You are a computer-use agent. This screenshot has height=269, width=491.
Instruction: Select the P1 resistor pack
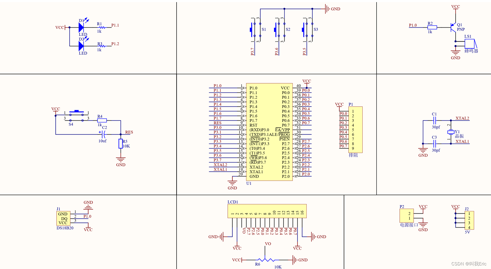[x=355, y=130]
